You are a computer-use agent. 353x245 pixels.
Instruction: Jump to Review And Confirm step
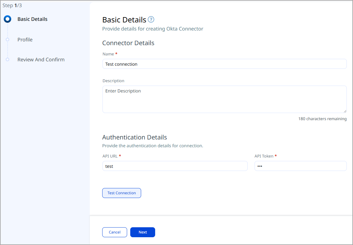[x=41, y=60]
